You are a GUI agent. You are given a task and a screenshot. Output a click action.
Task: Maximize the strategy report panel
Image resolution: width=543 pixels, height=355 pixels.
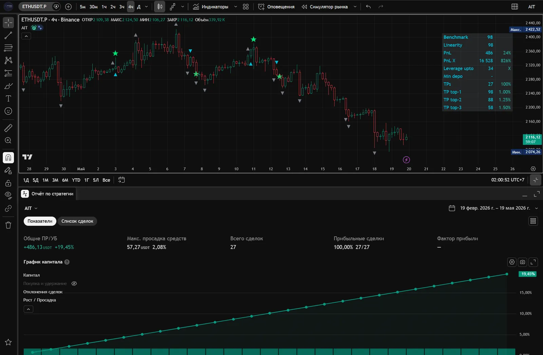pyautogui.click(x=537, y=194)
